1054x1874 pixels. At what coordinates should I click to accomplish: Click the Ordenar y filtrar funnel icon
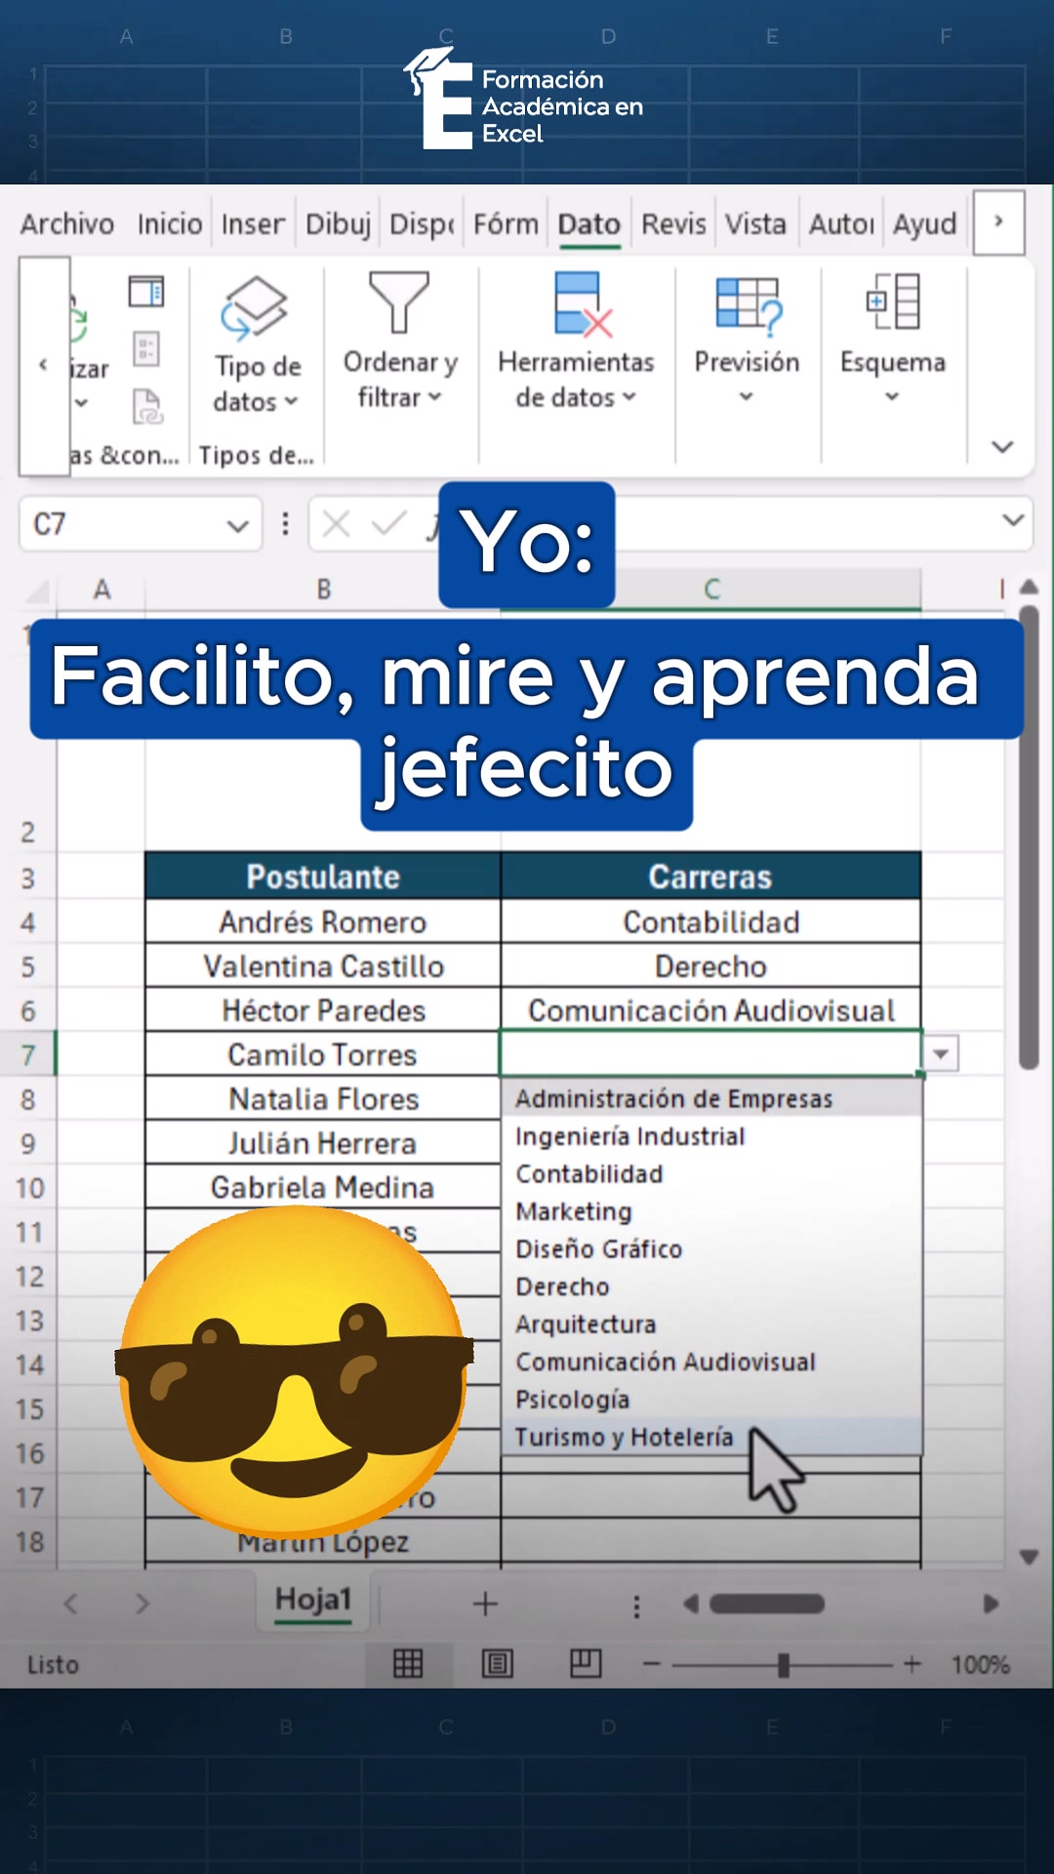tap(398, 303)
